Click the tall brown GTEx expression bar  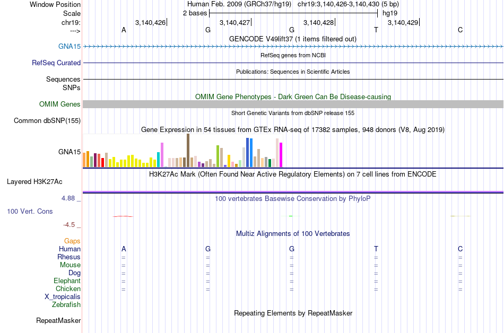pyautogui.click(x=188, y=150)
